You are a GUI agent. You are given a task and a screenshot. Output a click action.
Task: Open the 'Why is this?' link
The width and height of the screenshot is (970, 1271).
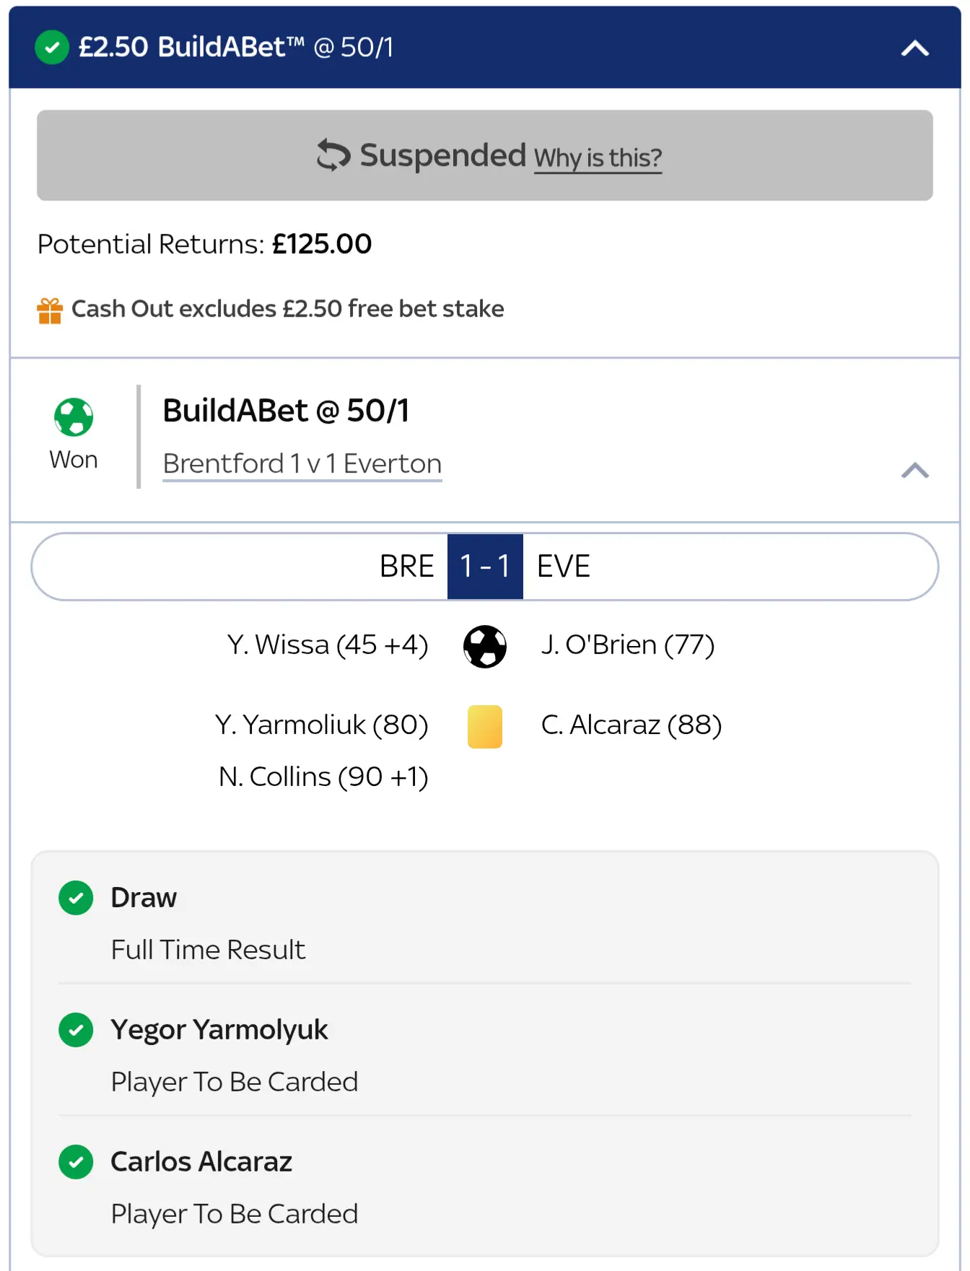coord(598,157)
